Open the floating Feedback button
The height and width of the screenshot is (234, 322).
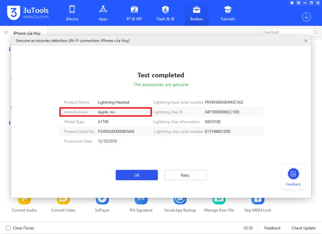293,177
